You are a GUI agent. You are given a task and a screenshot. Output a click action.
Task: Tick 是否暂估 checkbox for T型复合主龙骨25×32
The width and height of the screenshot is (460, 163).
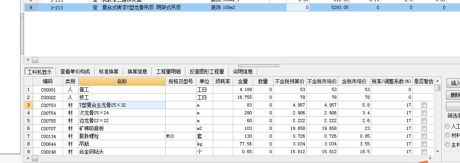424,105
